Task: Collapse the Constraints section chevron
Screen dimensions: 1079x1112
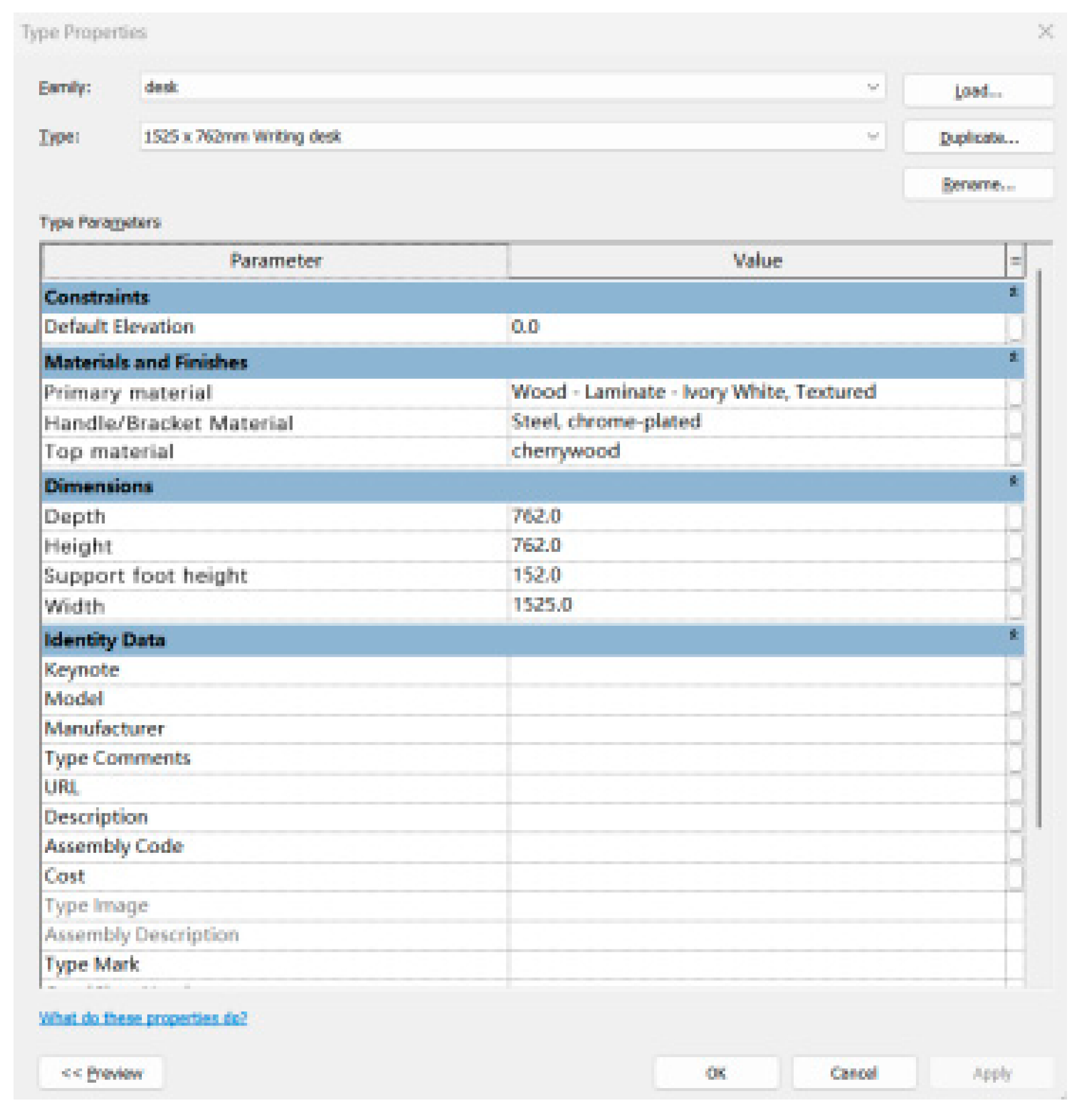Action: [x=1013, y=293]
